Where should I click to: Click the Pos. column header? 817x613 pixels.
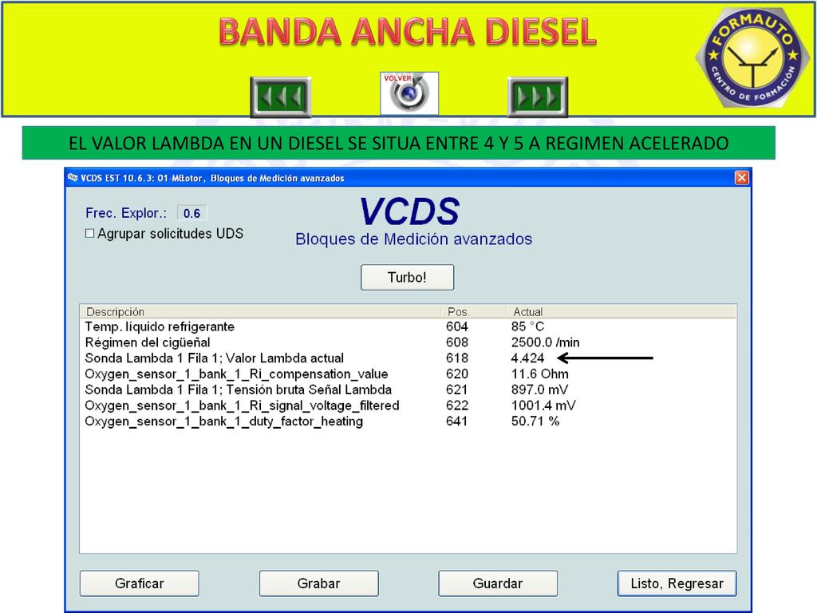[474, 312]
